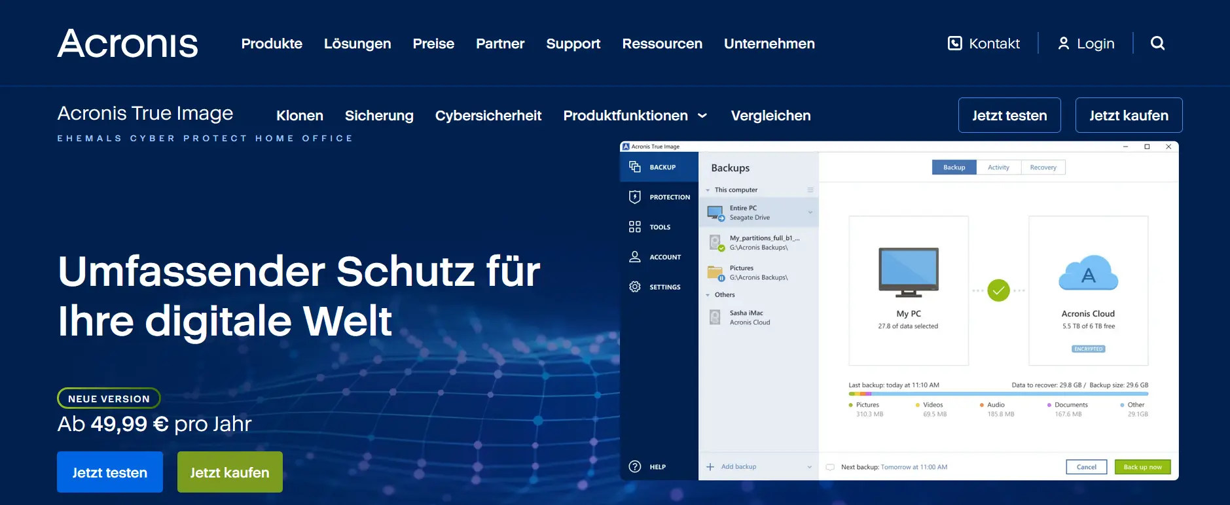Viewport: 1230px width, 505px height.
Task: Click the Login user icon
Action: tap(1064, 43)
